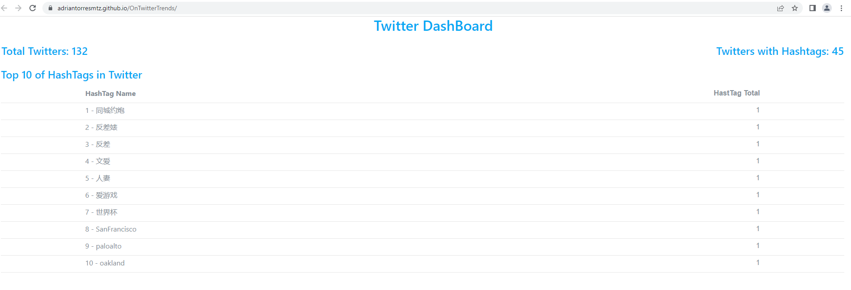Screen dimensions: 851x290
Task: Select the paloalto hashtag row
Action: tap(103, 246)
